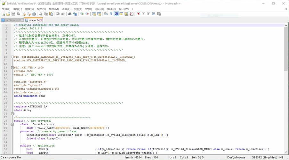Click the vertical scrollbar down arrow
Image resolution: width=289 pixels, height=160 pixels.
[x=286, y=152]
